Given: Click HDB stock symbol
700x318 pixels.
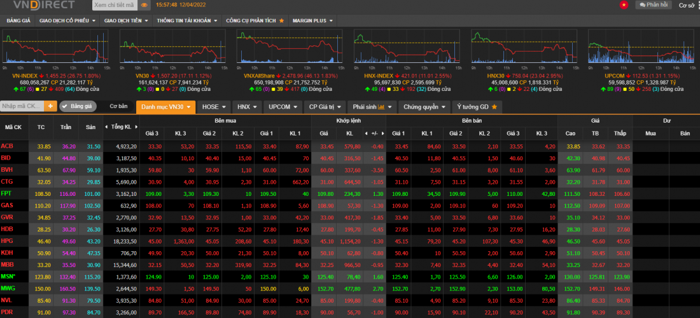Looking at the screenshot, I should point(7,229).
